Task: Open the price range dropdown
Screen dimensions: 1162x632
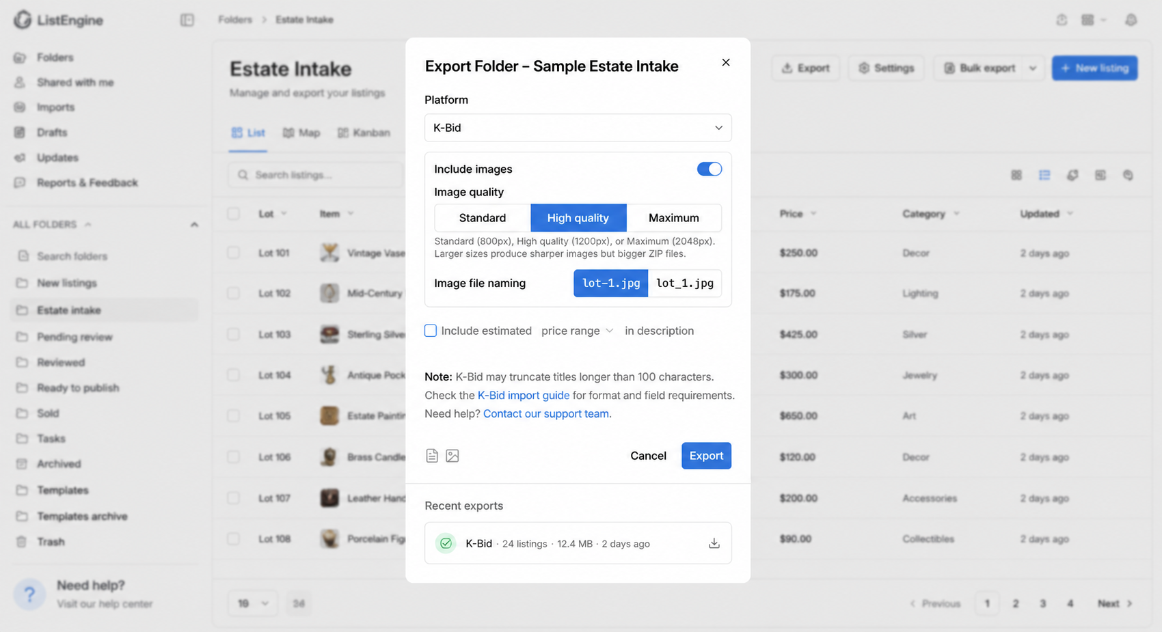Action: coord(578,331)
